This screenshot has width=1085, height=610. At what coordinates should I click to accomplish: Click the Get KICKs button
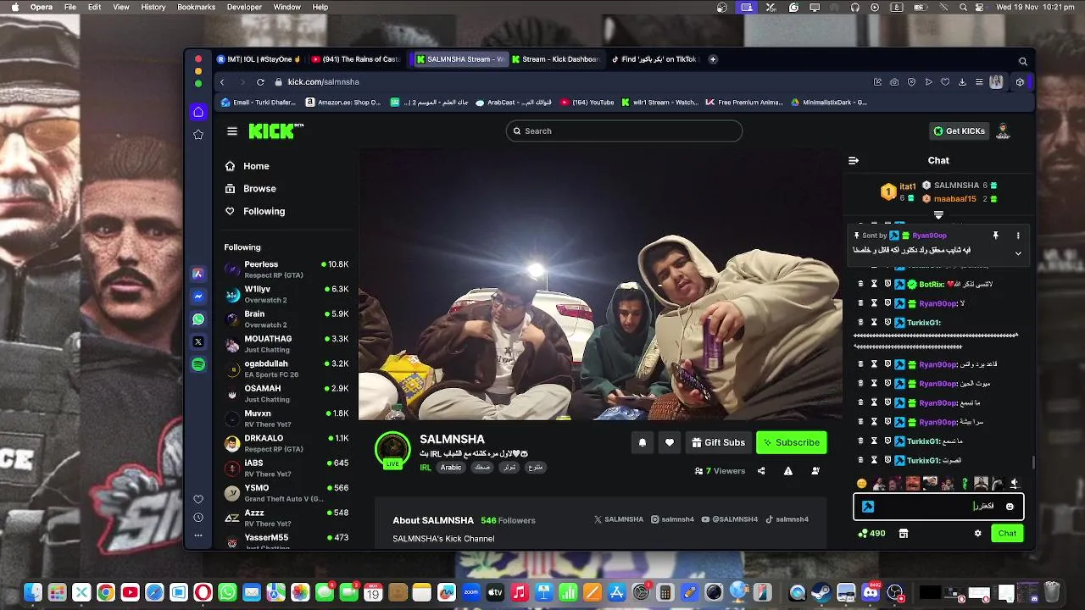click(x=960, y=131)
